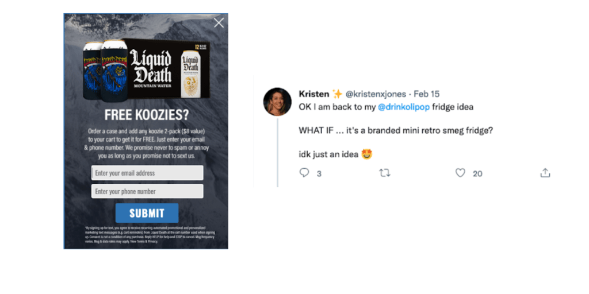589x294 pixels.
Task: Click the tweet text about smeg fridge
Action: [x=396, y=131]
